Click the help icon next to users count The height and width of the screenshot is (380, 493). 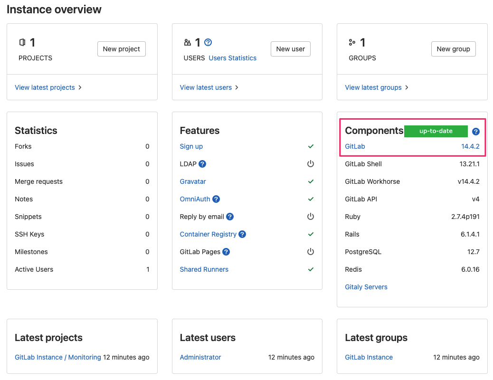208,42
